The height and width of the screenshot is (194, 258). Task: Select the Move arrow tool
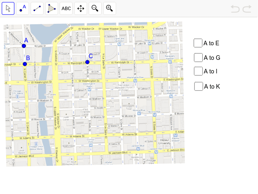8,8
